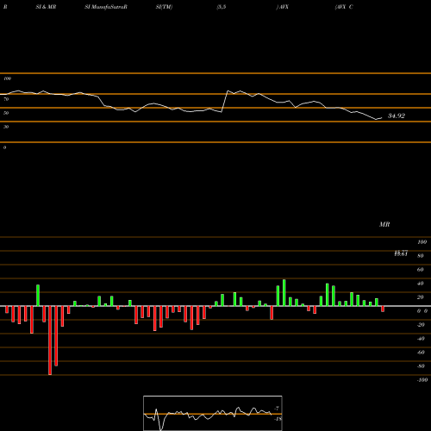Click the overlapping 15.77/15.61 value label
The height and width of the screenshot is (431, 431).
[401, 253]
